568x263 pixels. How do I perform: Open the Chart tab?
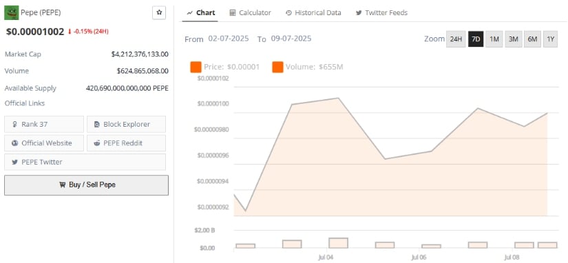[201, 12]
